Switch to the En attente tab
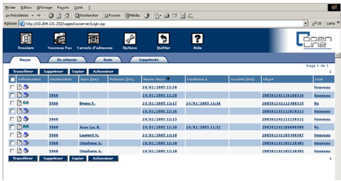The image size is (341, 181). click(x=67, y=60)
